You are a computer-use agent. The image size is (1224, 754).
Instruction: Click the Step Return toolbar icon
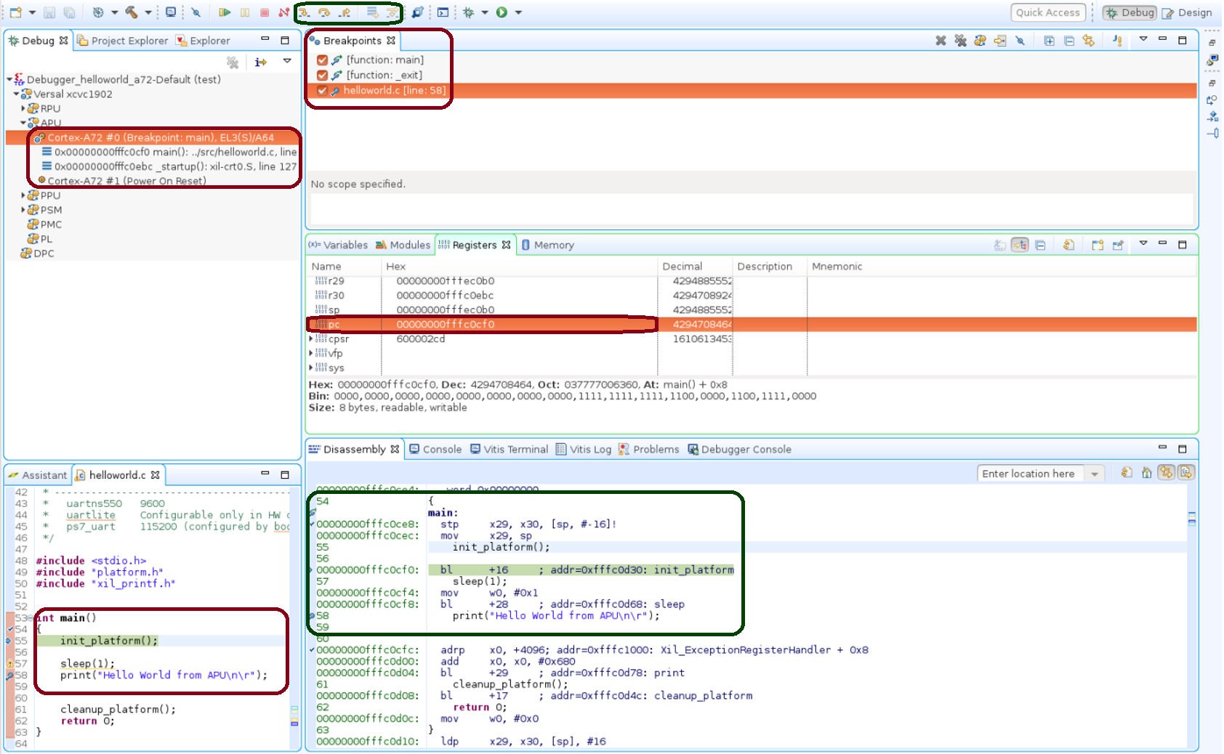tap(345, 12)
